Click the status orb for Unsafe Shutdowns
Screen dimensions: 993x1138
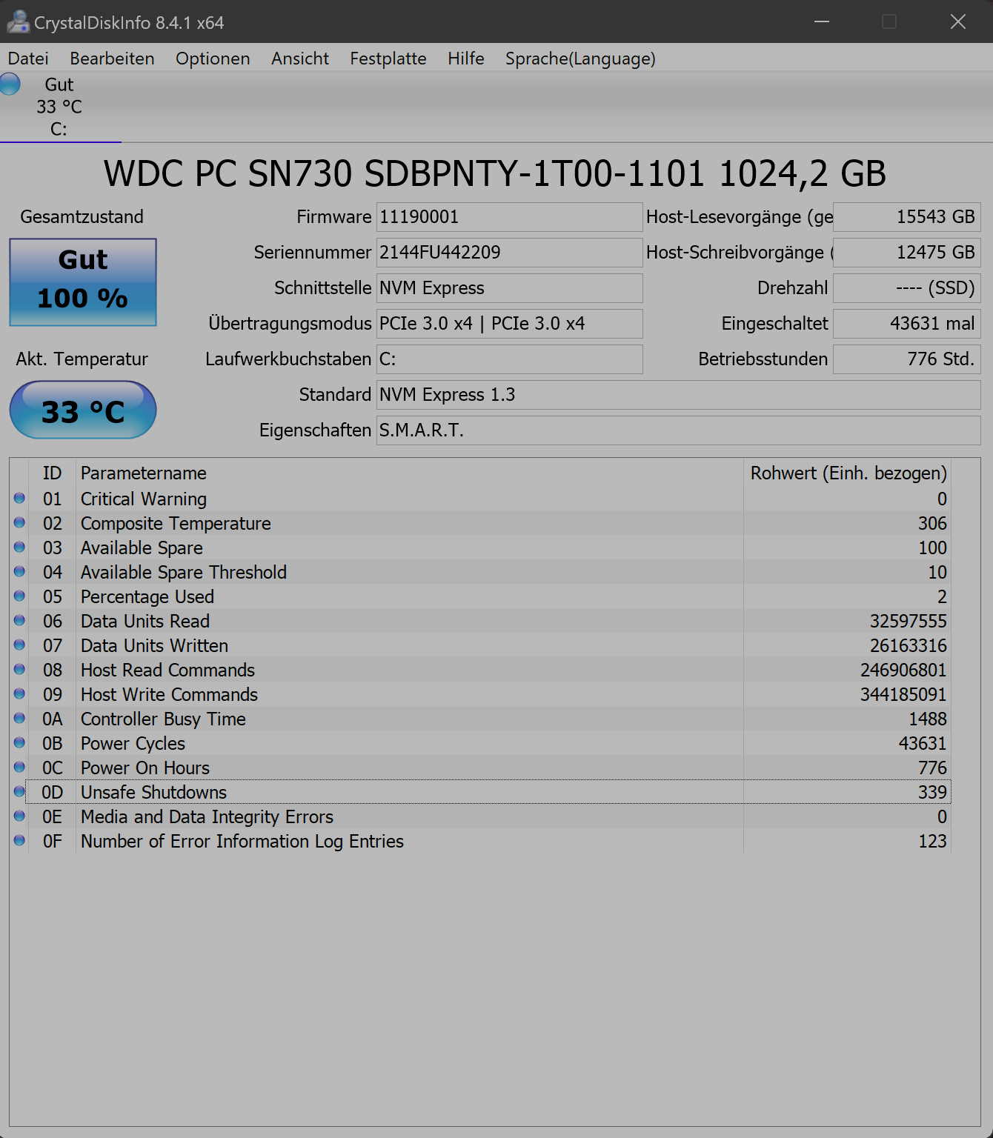pos(19,791)
